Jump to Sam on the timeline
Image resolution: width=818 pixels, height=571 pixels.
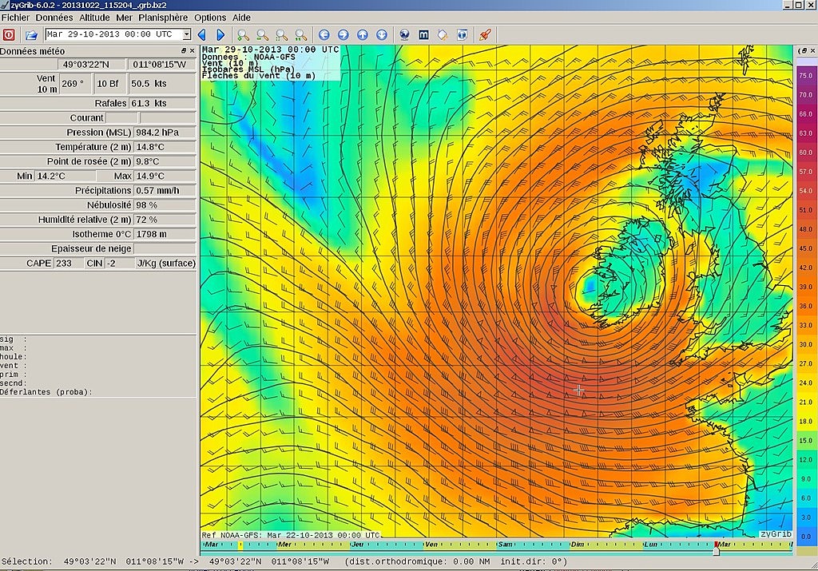point(505,545)
